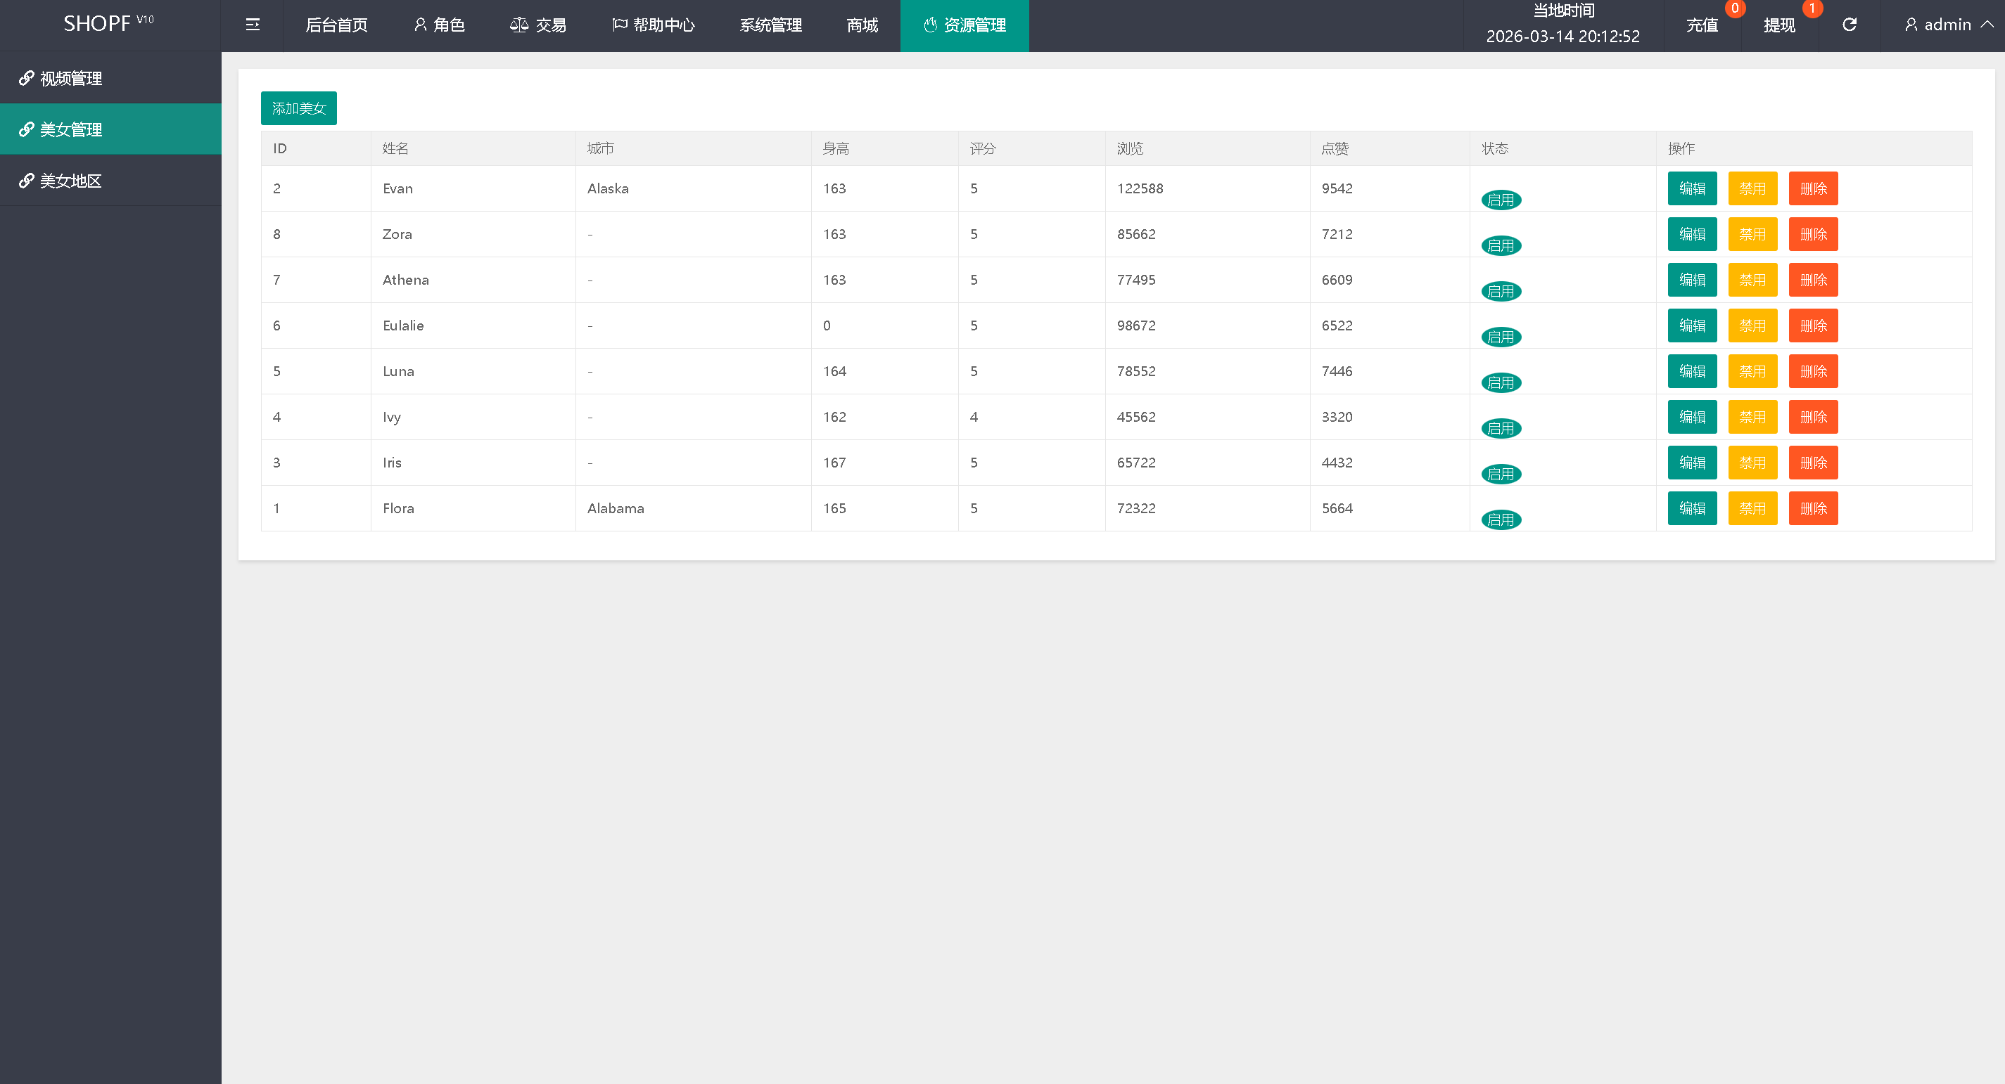
Task: Edit the Zora row
Action: click(1692, 234)
